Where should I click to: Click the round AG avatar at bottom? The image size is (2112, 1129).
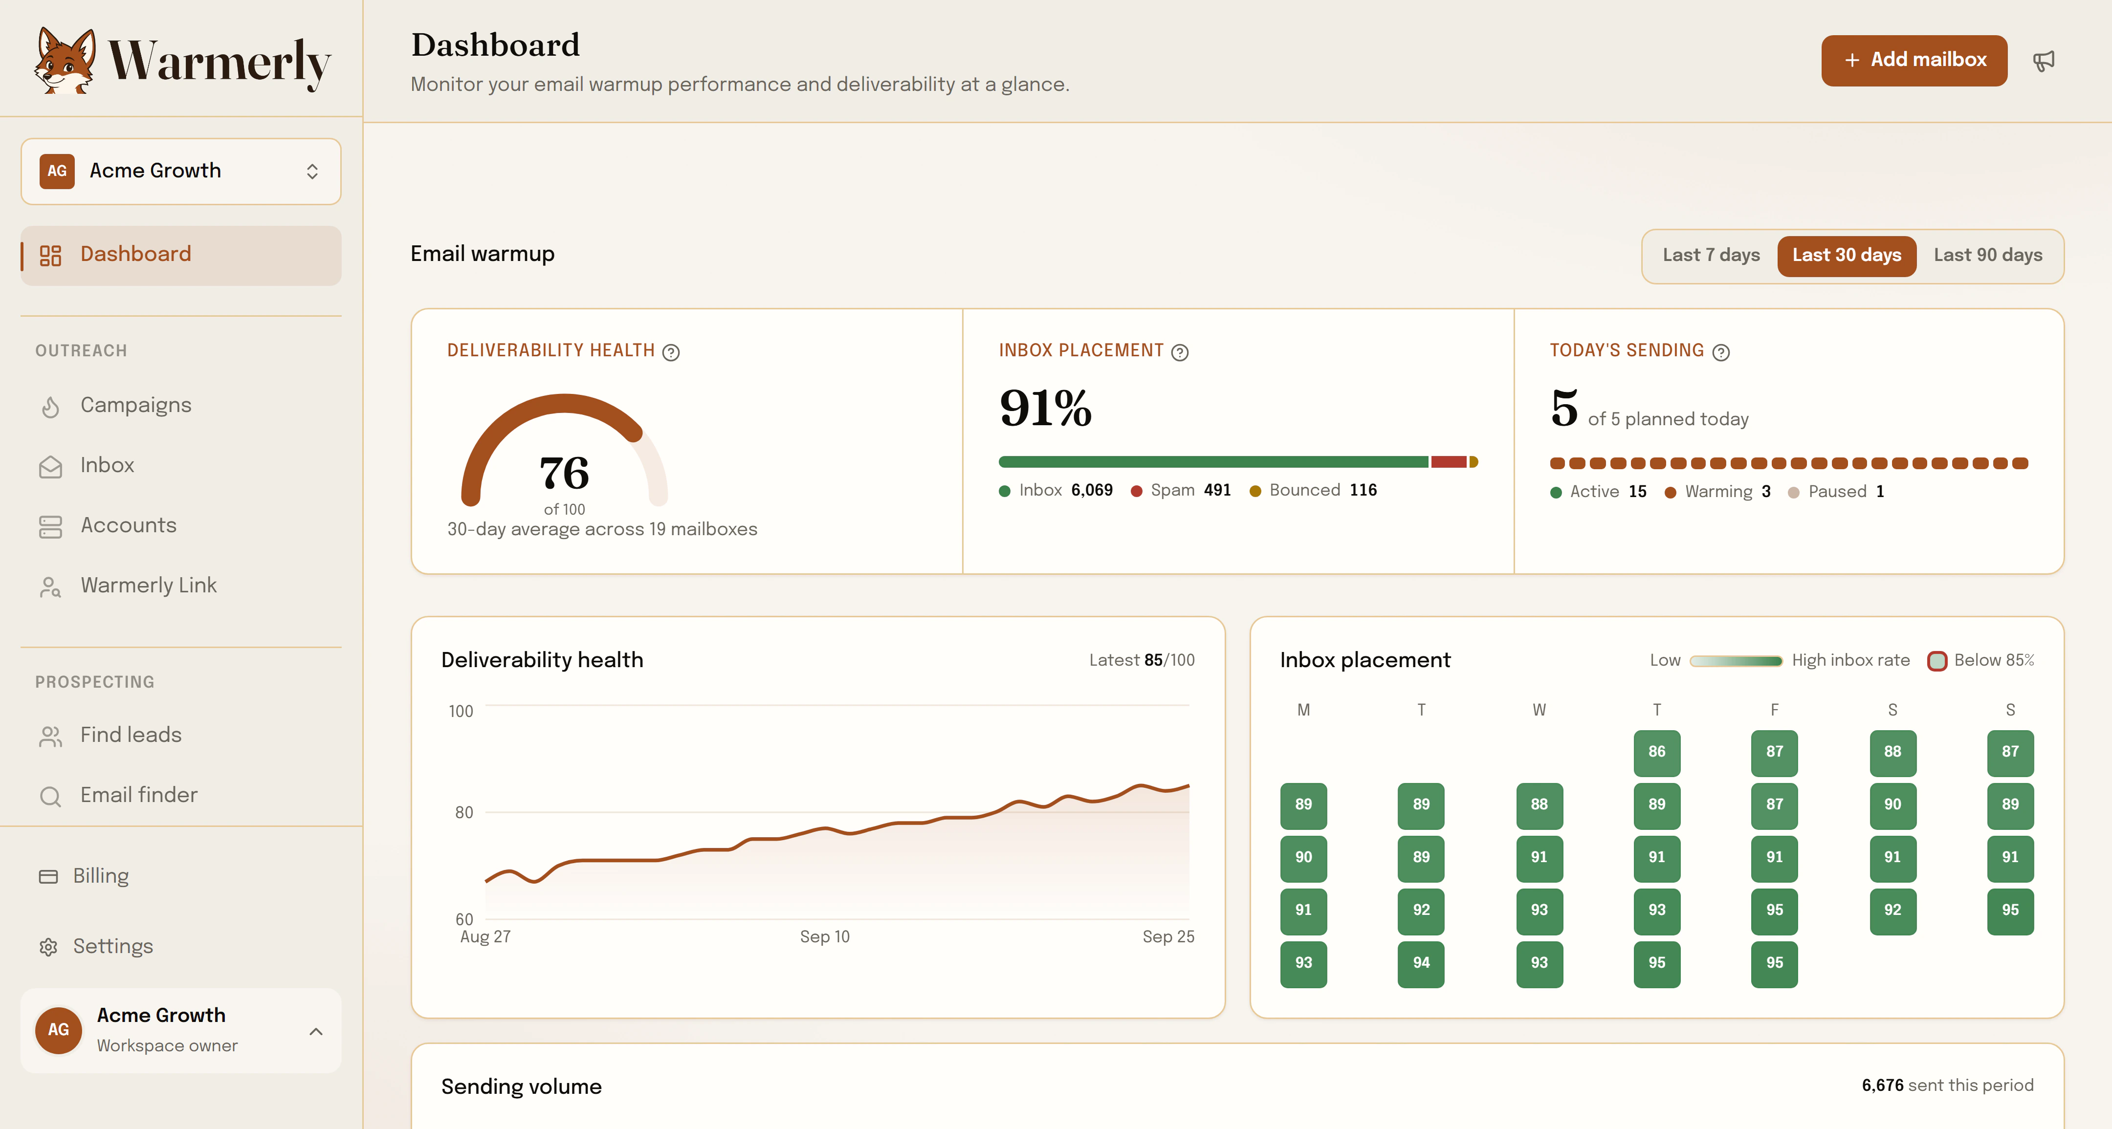pos(58,1030)
